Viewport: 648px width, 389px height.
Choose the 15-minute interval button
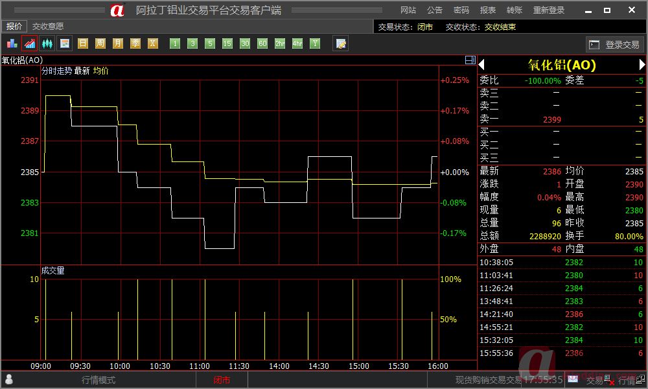(x=227, y=43)
